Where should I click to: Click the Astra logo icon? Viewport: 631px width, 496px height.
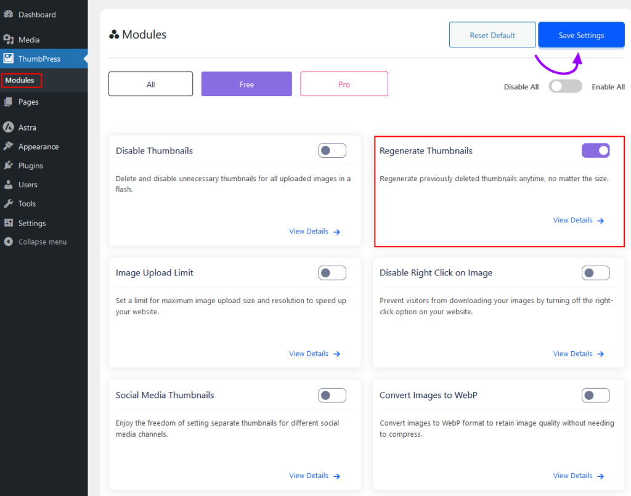pyautogui.click(x=9, y=127)
